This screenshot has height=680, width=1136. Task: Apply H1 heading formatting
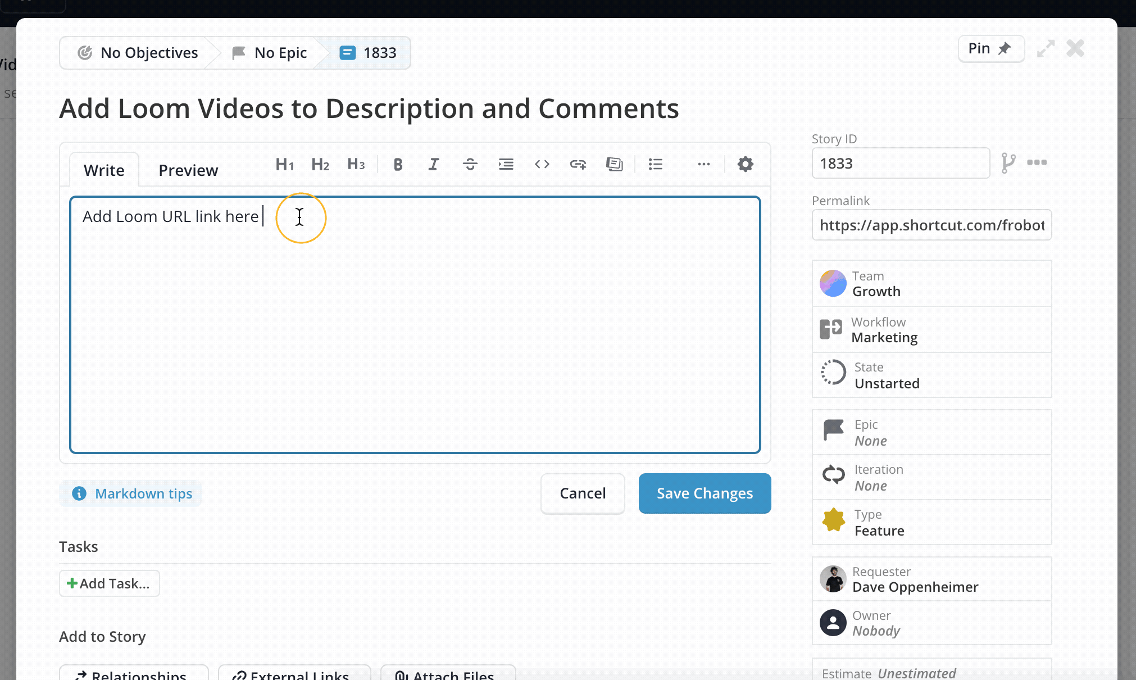point(285,164)
